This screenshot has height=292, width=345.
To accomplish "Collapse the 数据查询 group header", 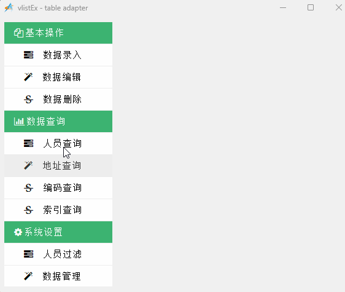I will (x=58, y=122).
